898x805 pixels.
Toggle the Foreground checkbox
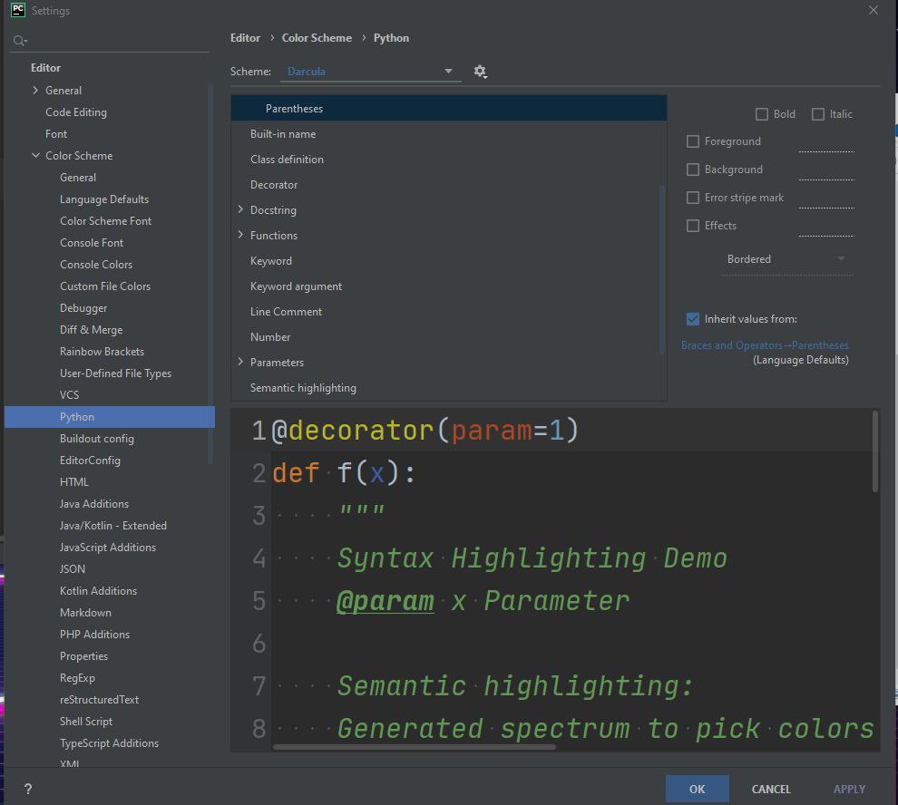[x=693, y=141]
